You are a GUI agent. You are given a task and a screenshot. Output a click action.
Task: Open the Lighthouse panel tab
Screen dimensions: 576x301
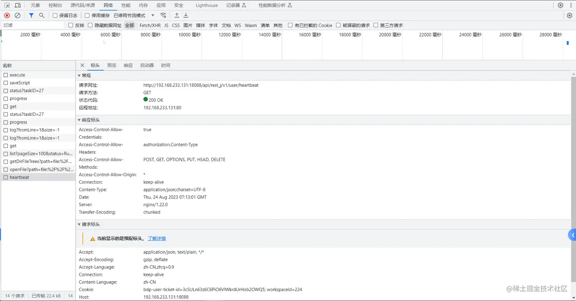coord(207,5)
